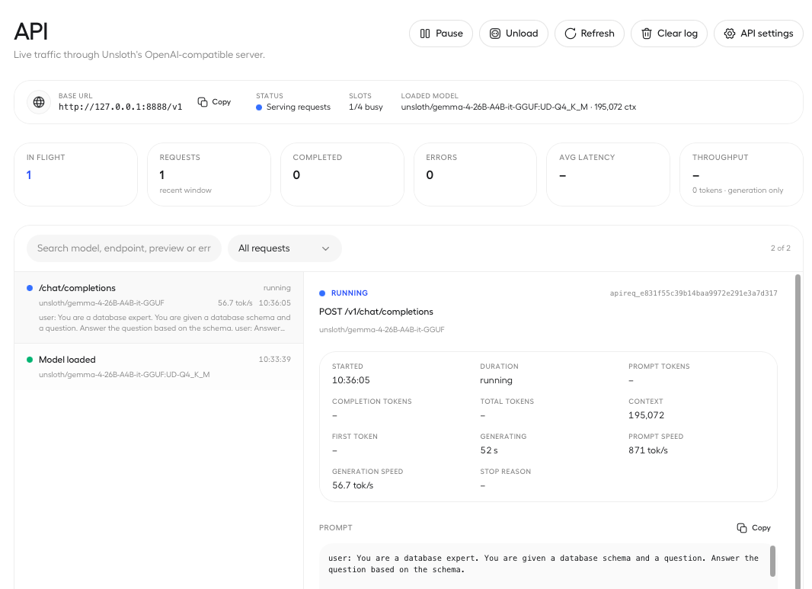Click the chevron in All requests filter
The height and width of the screenshot is (589, 812).
[326, 248]
